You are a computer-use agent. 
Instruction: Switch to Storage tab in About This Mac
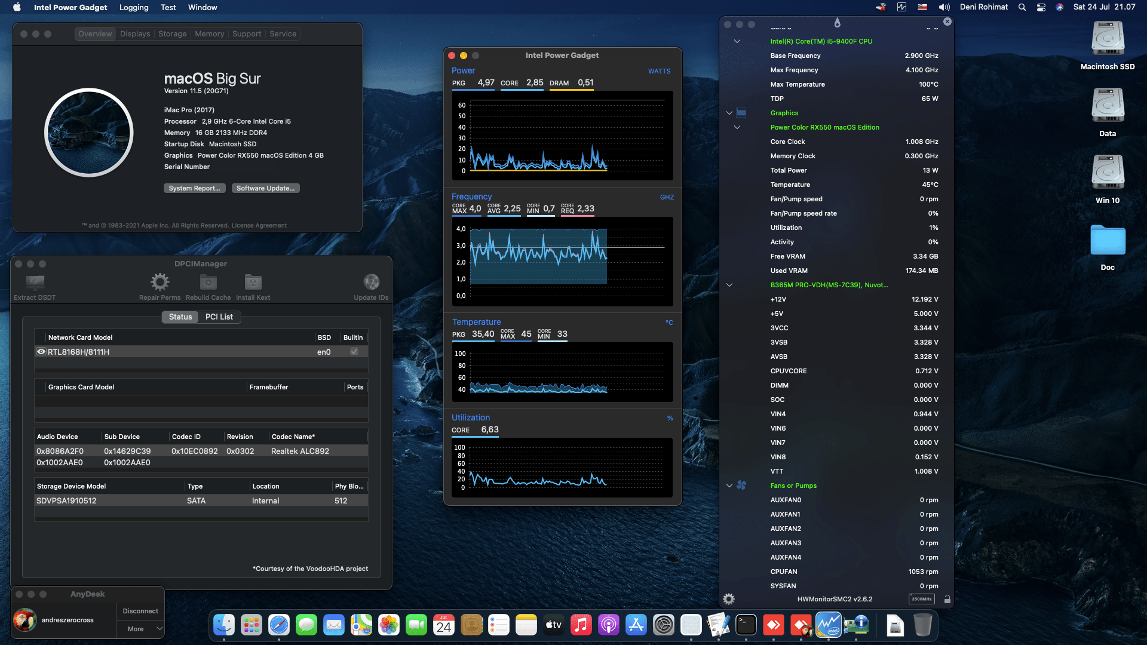point(173,34)
